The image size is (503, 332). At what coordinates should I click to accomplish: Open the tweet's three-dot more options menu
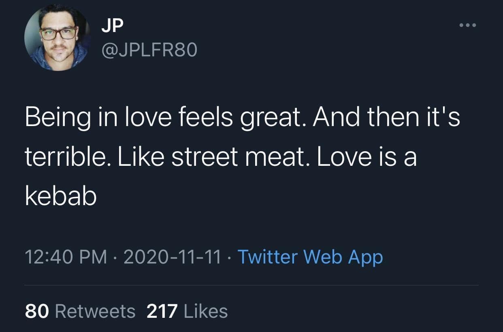coord(469,26)
